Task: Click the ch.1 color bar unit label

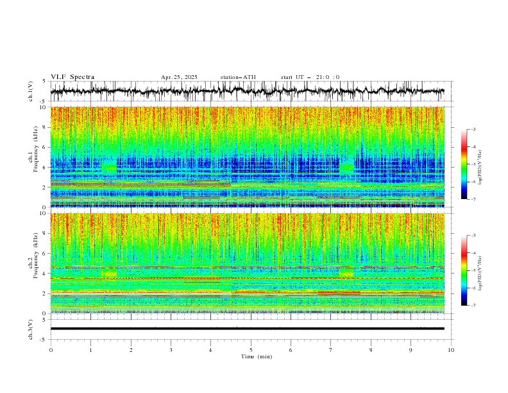Action: [x=480, y=168]
